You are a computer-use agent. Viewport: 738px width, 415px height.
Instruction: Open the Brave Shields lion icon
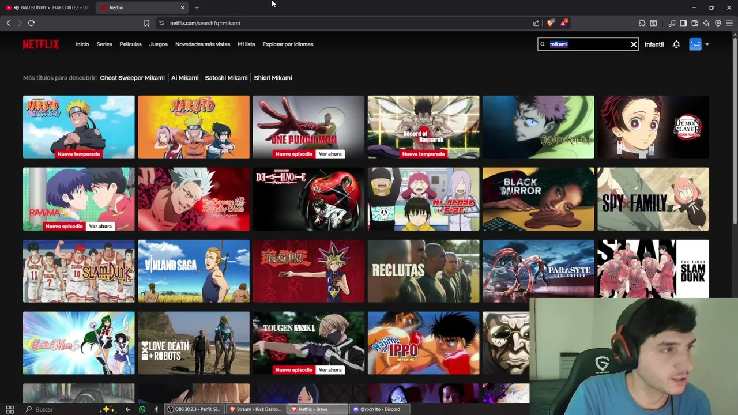coord(550,23)
